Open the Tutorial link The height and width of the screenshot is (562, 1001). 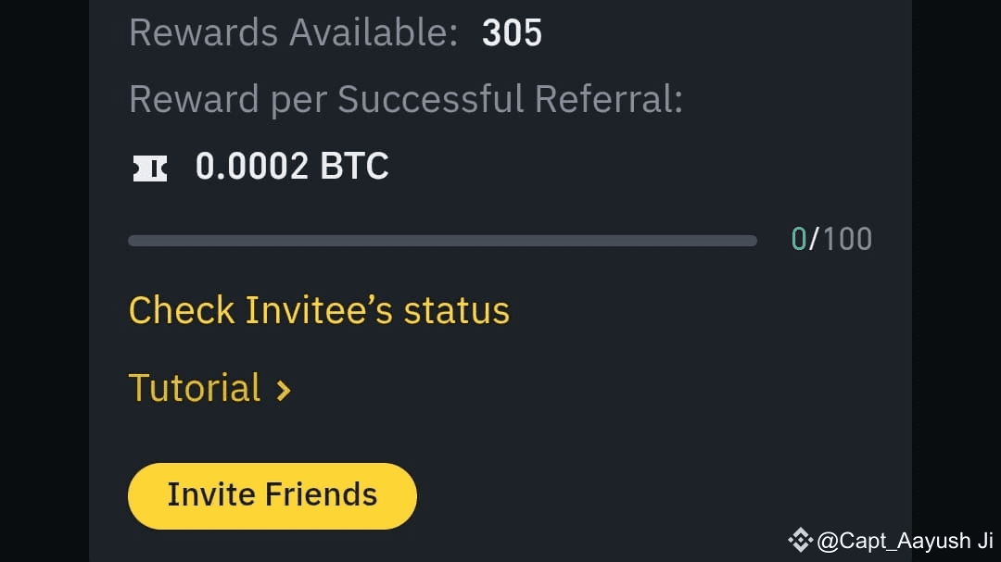pyautogui.click(x=209, y=389)
